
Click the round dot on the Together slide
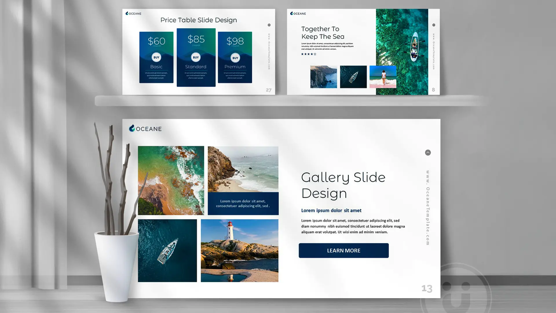434,25
